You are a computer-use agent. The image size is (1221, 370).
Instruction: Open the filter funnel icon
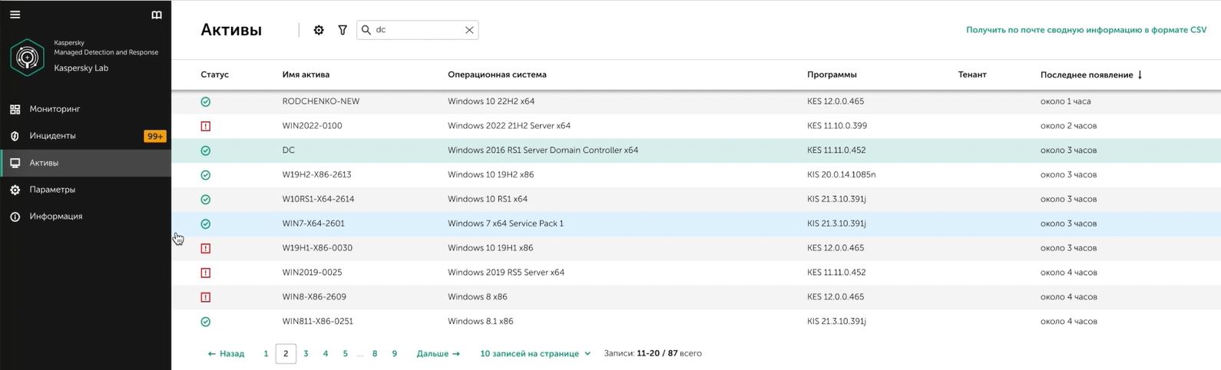tap(342, 30)
